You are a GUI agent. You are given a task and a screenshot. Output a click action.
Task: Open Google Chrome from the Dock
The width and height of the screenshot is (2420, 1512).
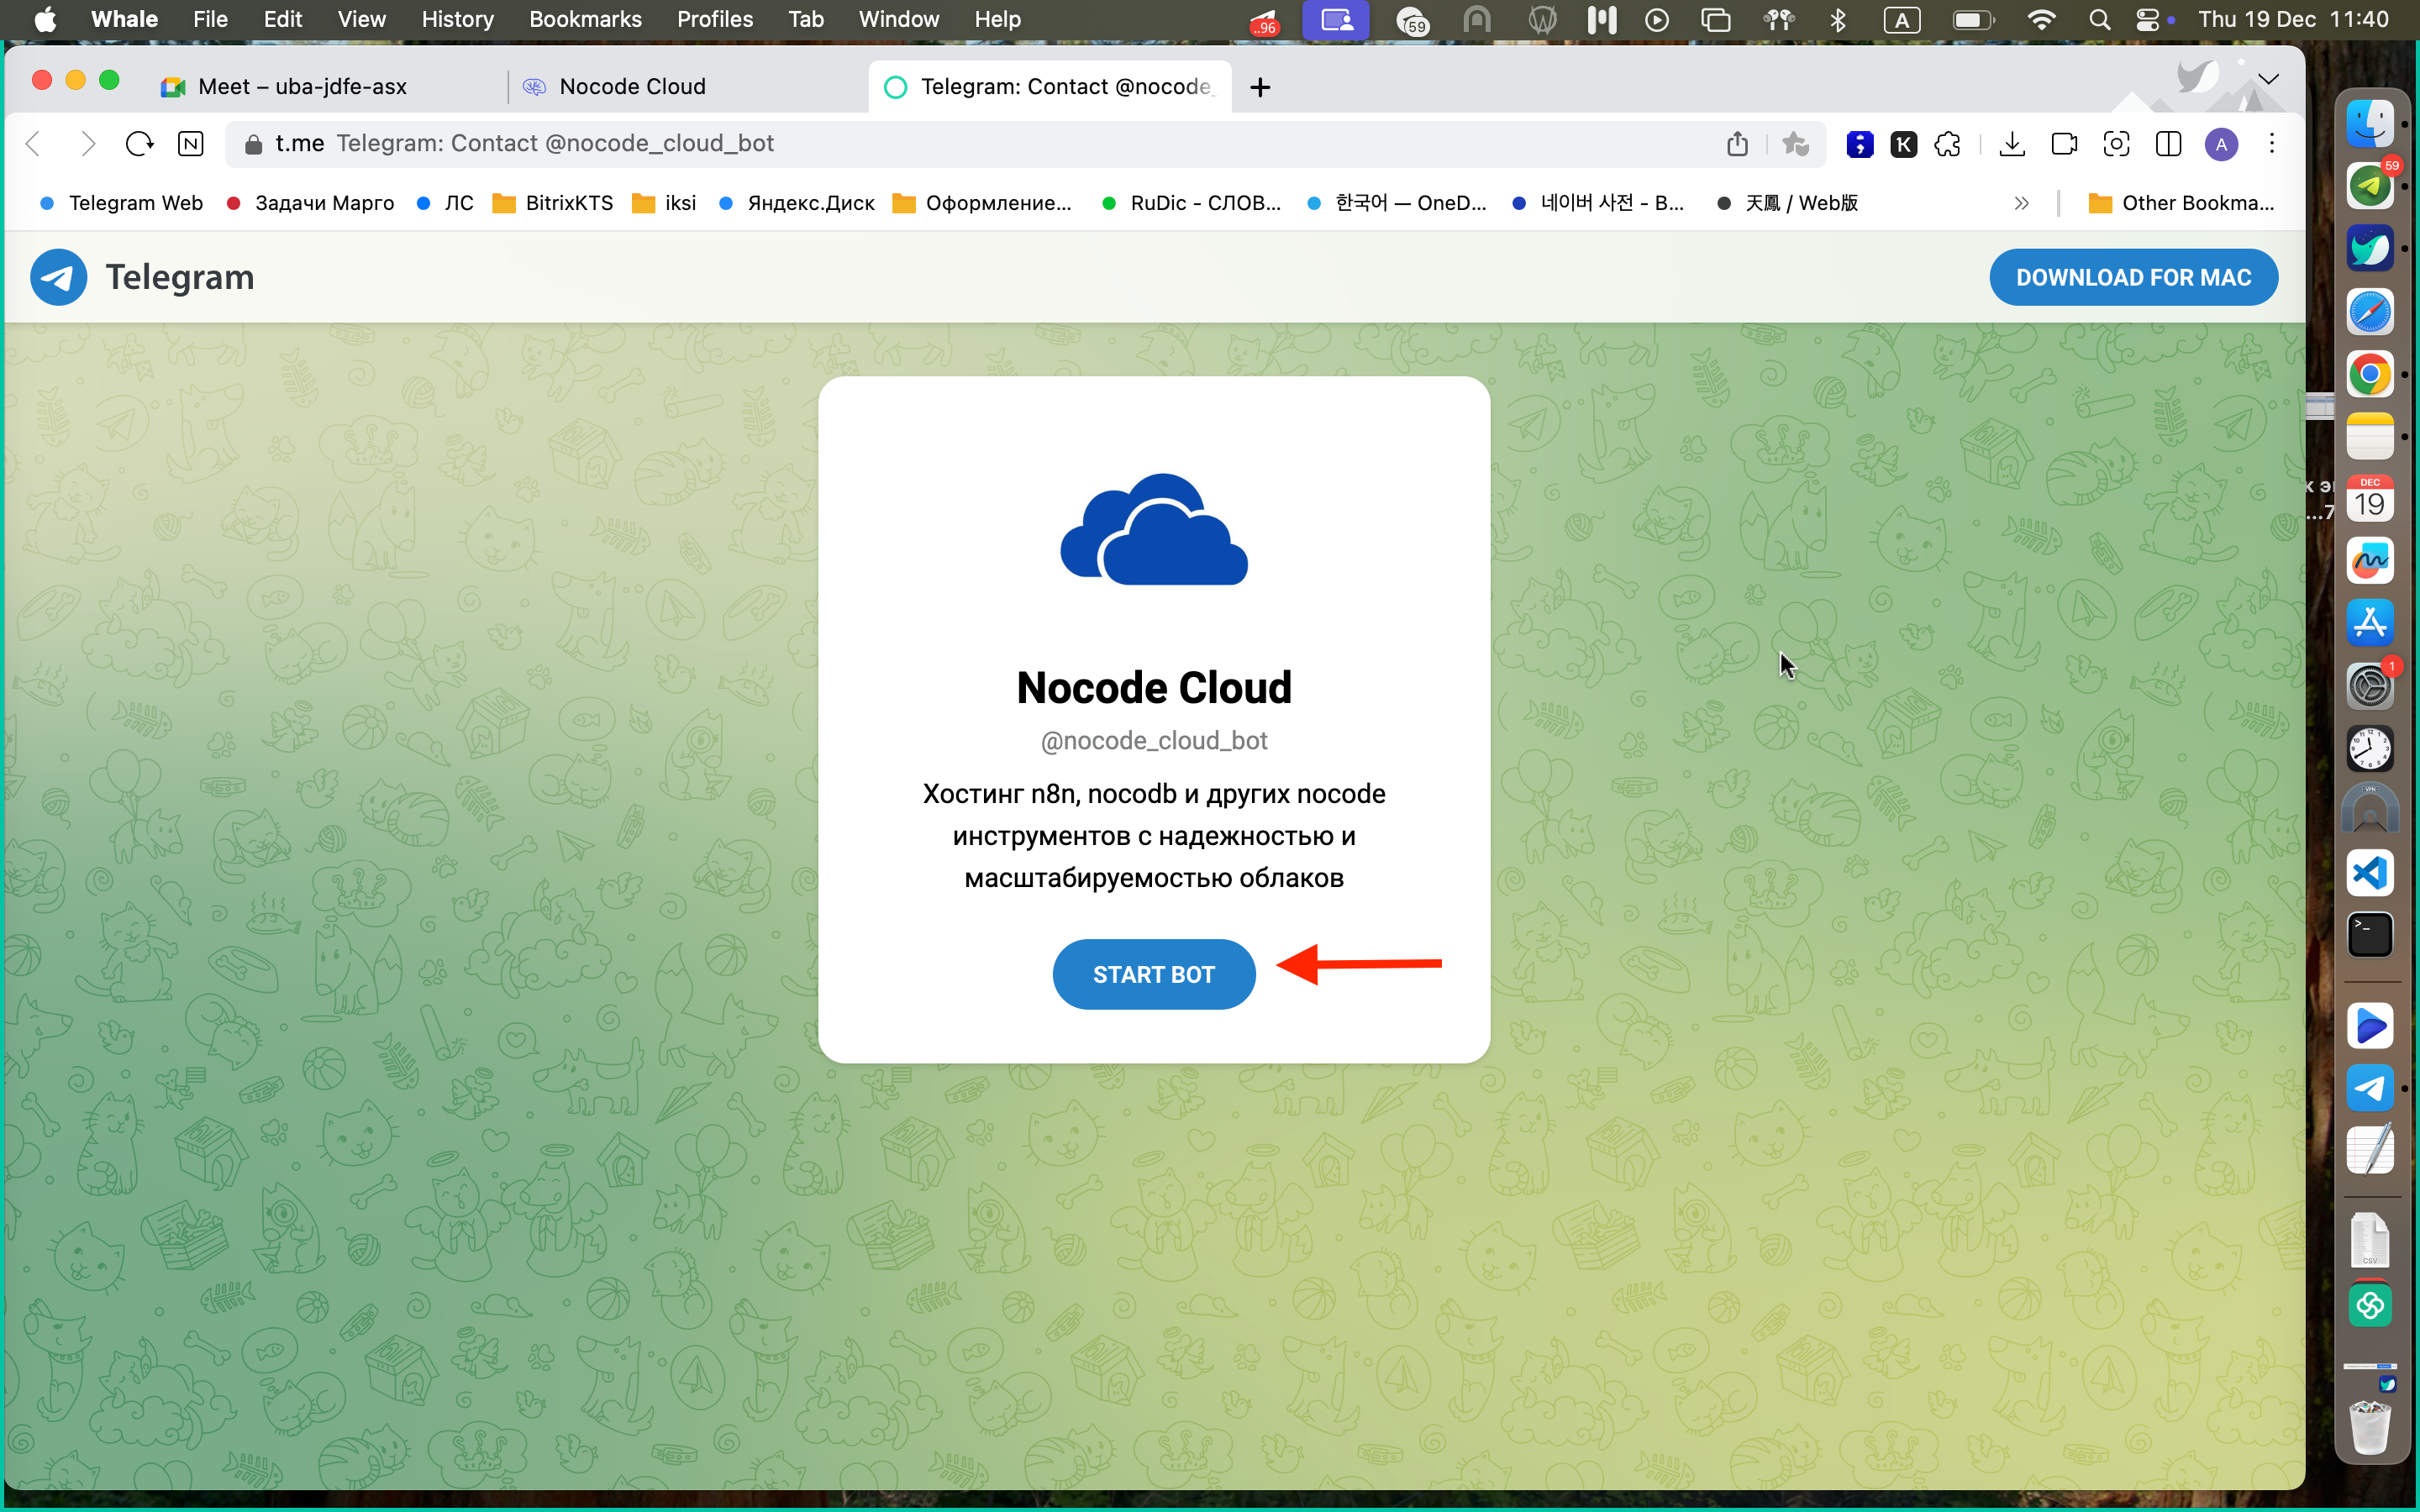pyautogui.click(x=2369, y=375)
